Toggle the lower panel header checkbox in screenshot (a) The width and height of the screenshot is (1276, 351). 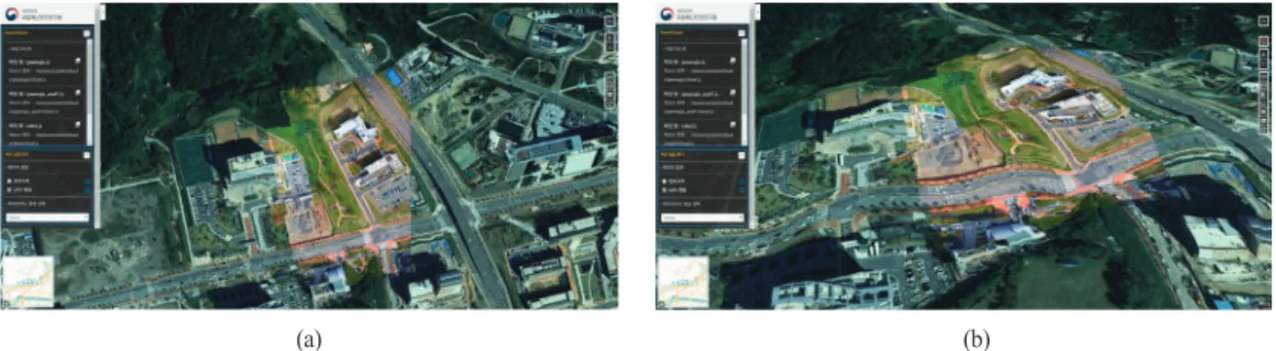point(88,155)
